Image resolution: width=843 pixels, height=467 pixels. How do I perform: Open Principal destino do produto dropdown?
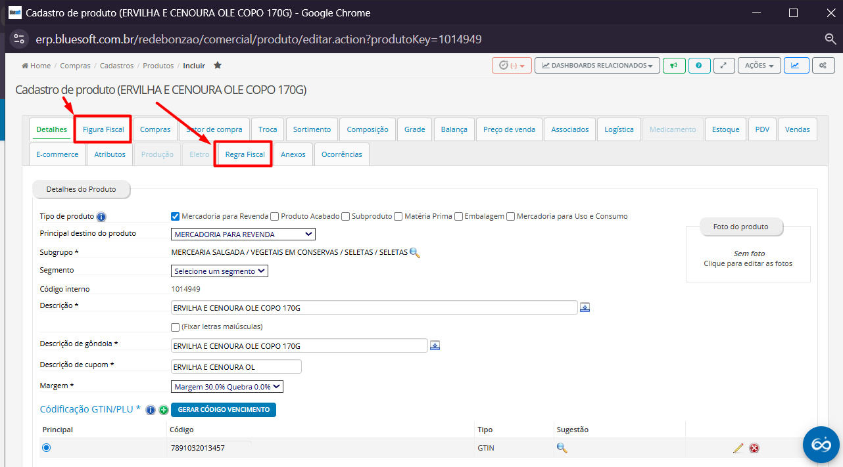[243, 234]
